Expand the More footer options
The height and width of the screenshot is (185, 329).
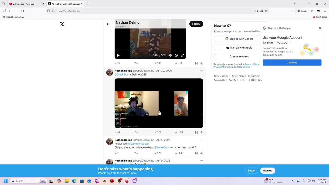click(243, 80)
